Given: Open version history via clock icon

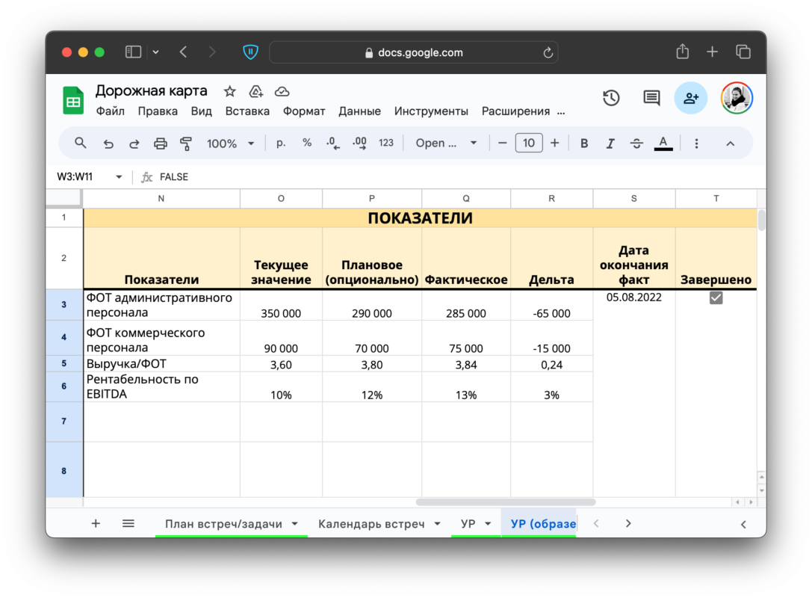Looking at the screenshot, I should pyautogui.click(x=611, y=98).
